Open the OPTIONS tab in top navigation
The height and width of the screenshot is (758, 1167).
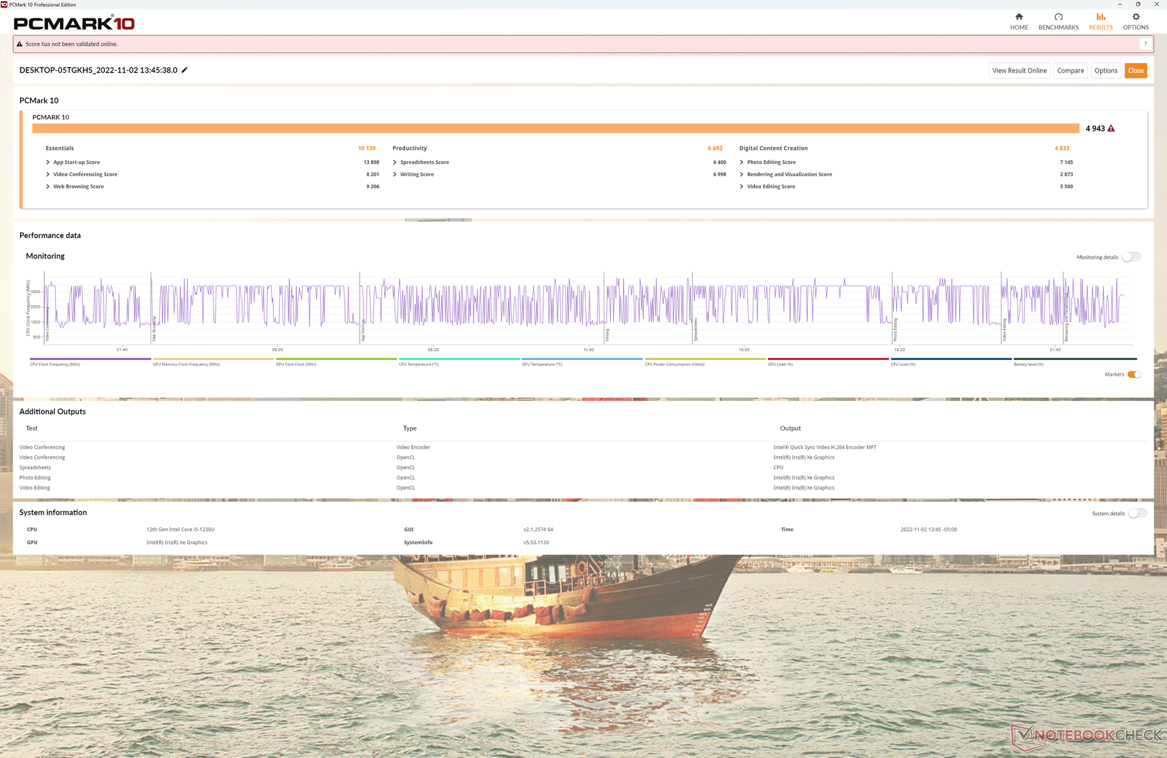(x=1135, y=21)
